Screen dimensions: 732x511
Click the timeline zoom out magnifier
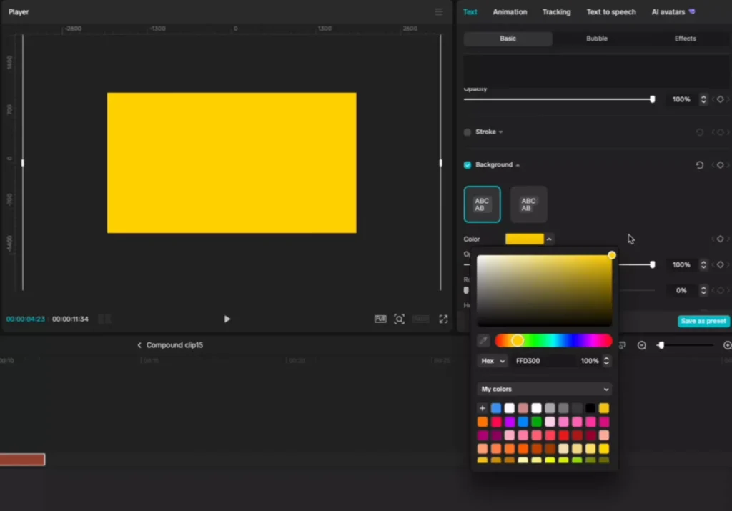(642, 345)
